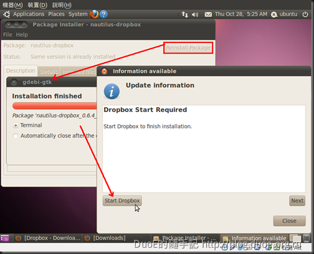Click the installation progress bar in gdebi-gtk
This screenshot has height=254, width=314.
(54, 106)
